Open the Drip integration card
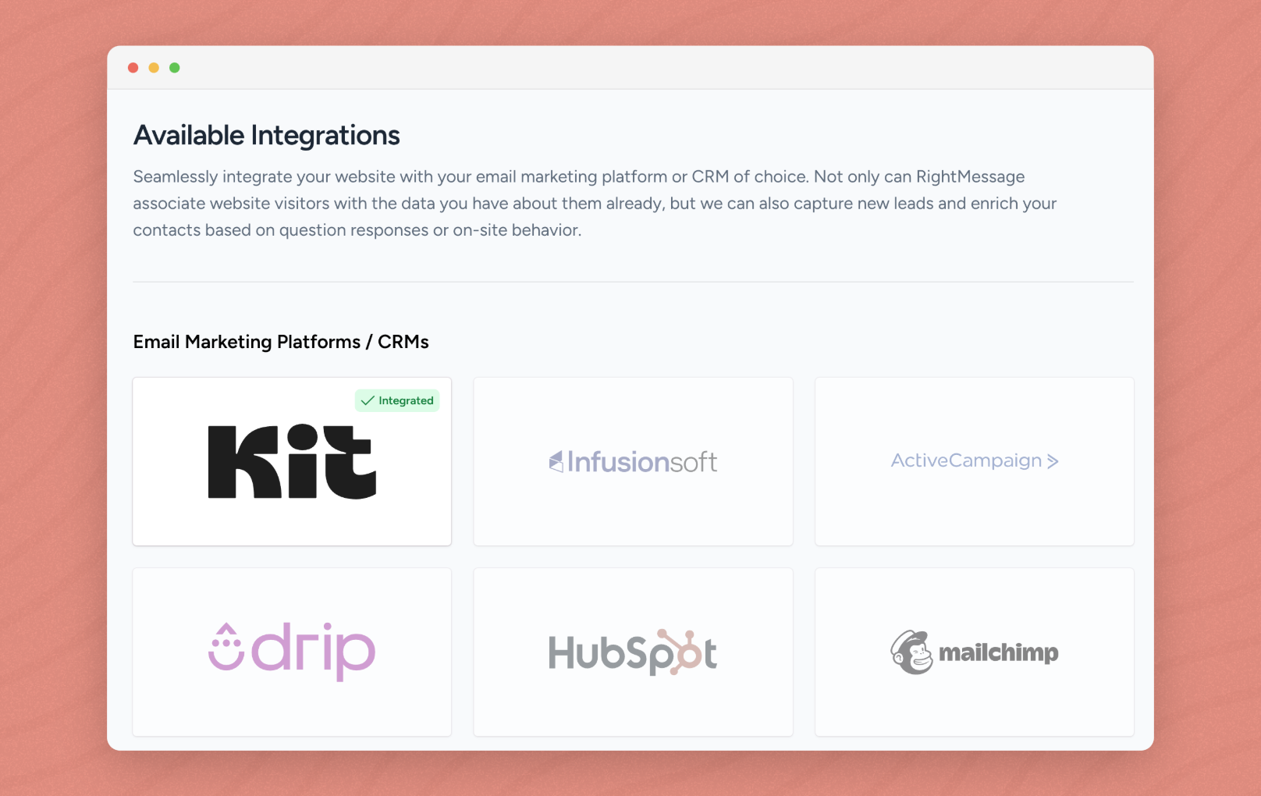The width and height of the screenshot is (1261, 796). tap(292, 652)
